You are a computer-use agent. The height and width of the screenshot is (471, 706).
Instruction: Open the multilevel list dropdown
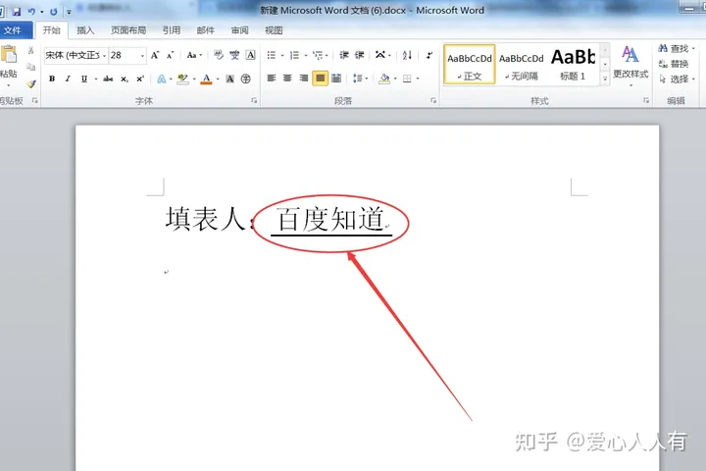click(320, 55)
